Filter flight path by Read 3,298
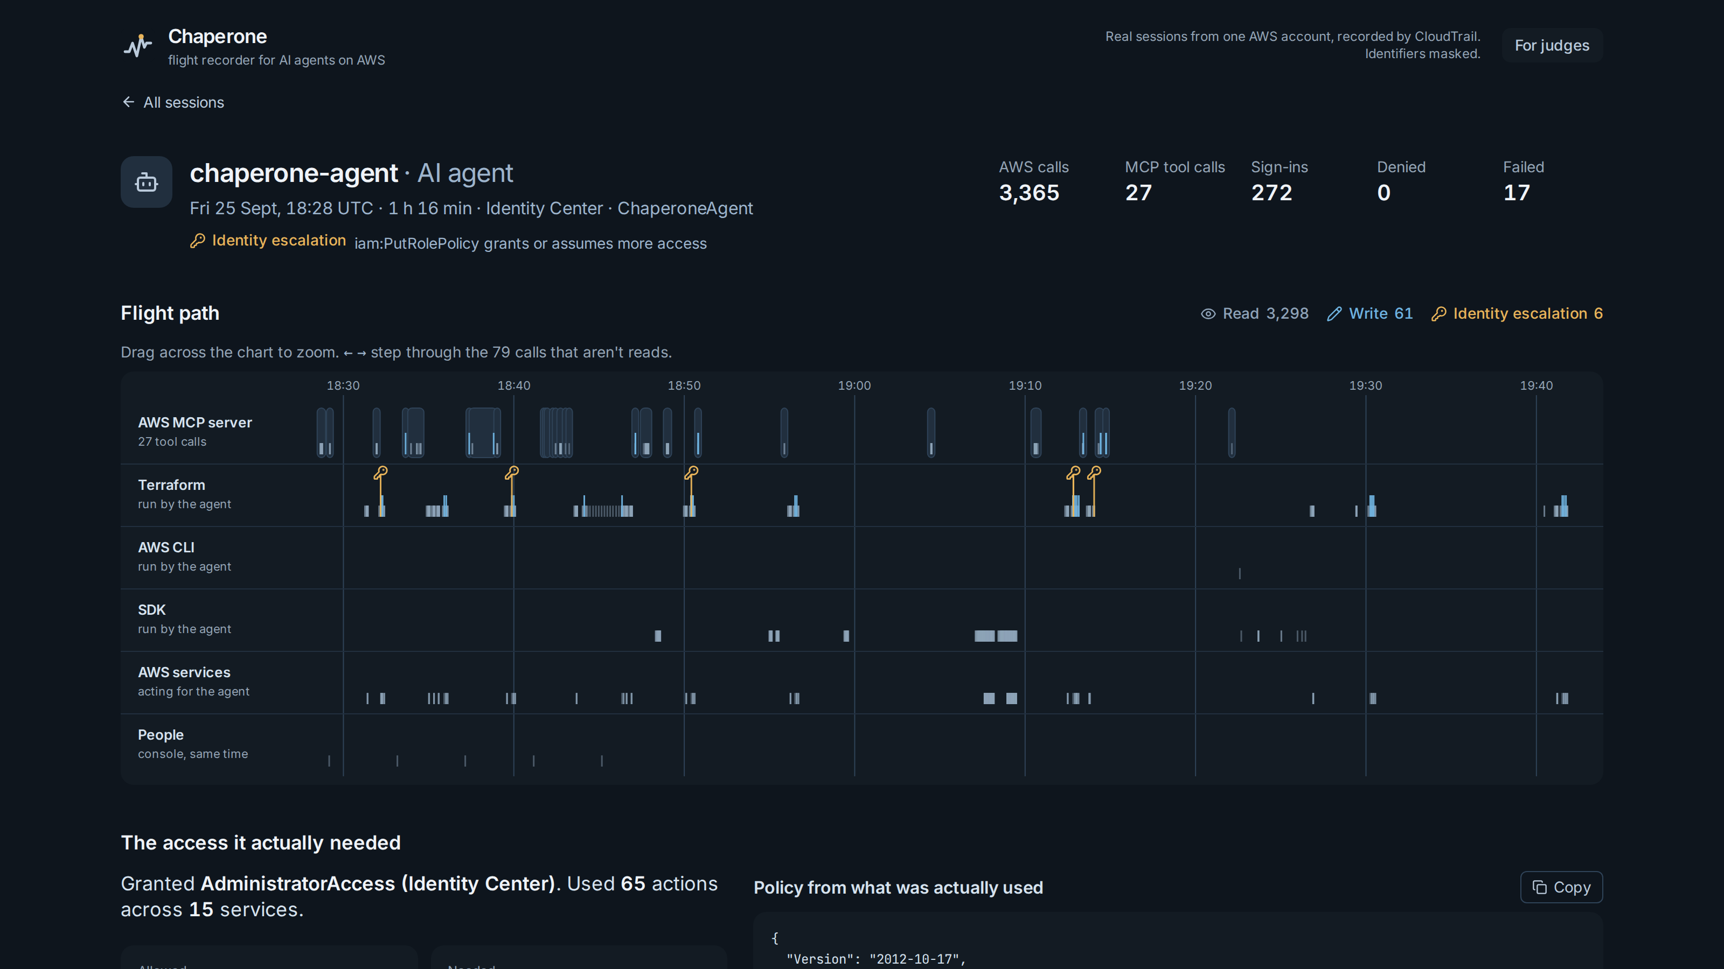Screen dimensions: 1724x969 1255,314
